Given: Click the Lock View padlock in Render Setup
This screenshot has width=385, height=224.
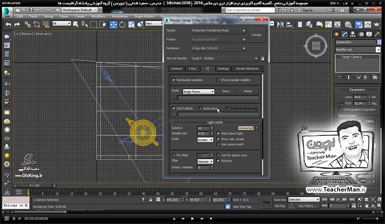Looking at the screenshot, I should 263,58.
